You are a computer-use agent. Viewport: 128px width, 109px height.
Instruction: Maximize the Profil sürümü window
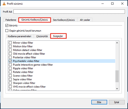(x=112, y=4)
